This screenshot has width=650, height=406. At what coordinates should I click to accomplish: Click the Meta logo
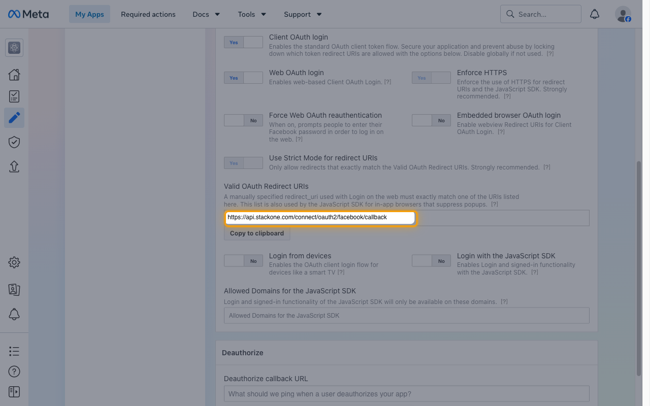pyautogui.click(x=28, y=14)
